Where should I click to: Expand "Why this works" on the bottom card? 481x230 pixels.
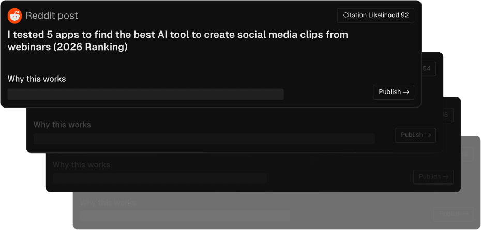[108, 202]
